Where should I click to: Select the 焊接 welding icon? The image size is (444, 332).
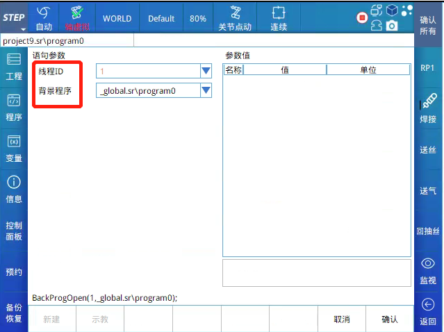coord(428,109)
